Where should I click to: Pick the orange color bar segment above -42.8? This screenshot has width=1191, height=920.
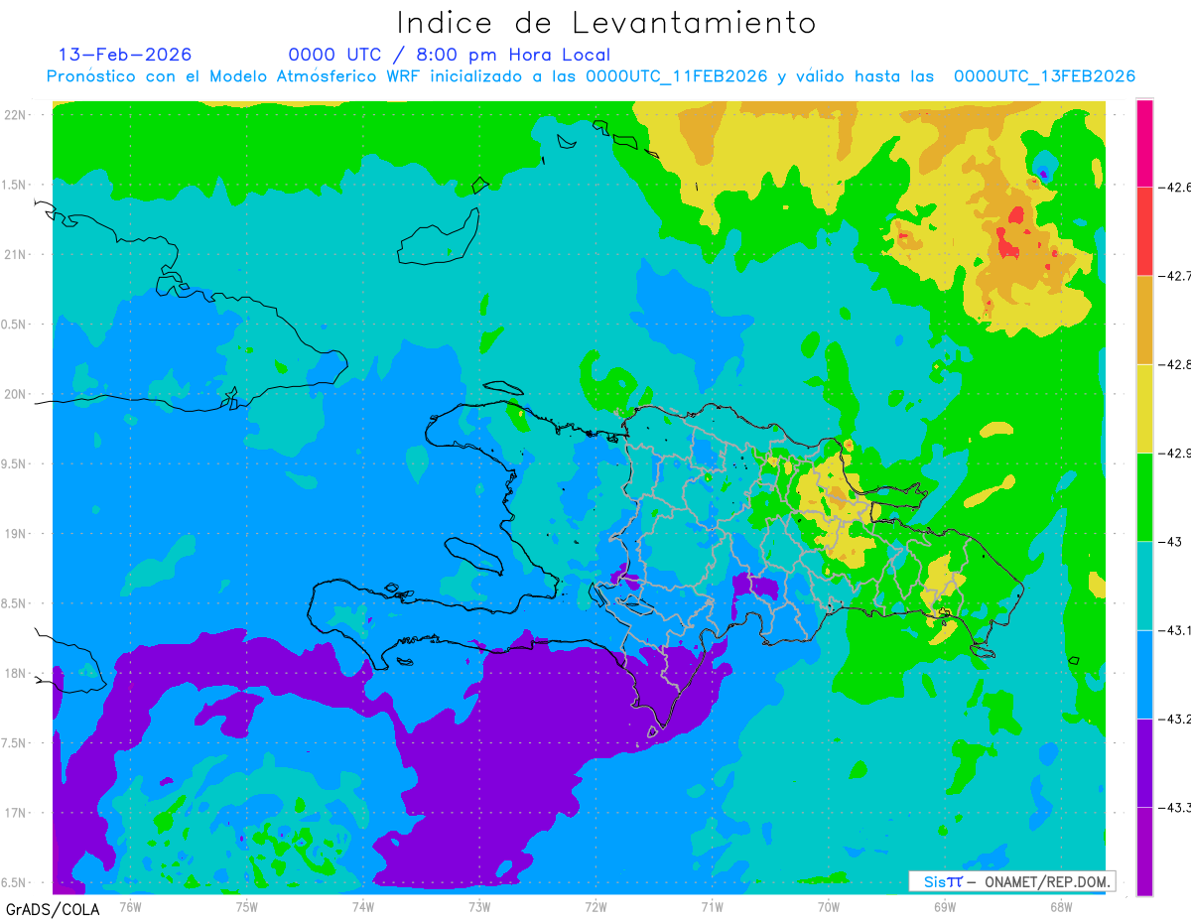1144,320
